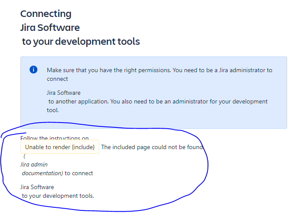Click the 'Connecting' heading line
Viewport: 301px width, 213px height.
coord(46,14)
